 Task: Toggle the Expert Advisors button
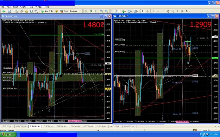click(x=69, y=11)
